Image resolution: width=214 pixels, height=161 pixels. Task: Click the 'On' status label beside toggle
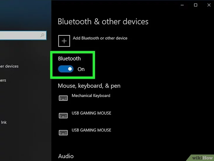[x=81, y=69]
